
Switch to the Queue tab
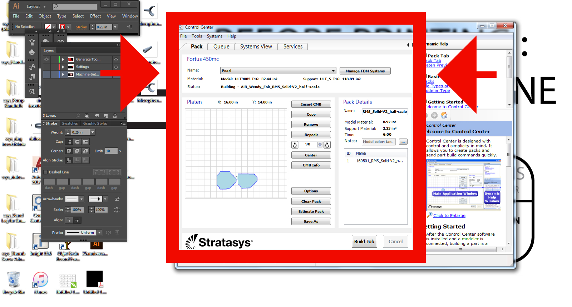[x=221, y=46]
